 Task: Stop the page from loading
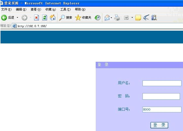click(36, 18)
